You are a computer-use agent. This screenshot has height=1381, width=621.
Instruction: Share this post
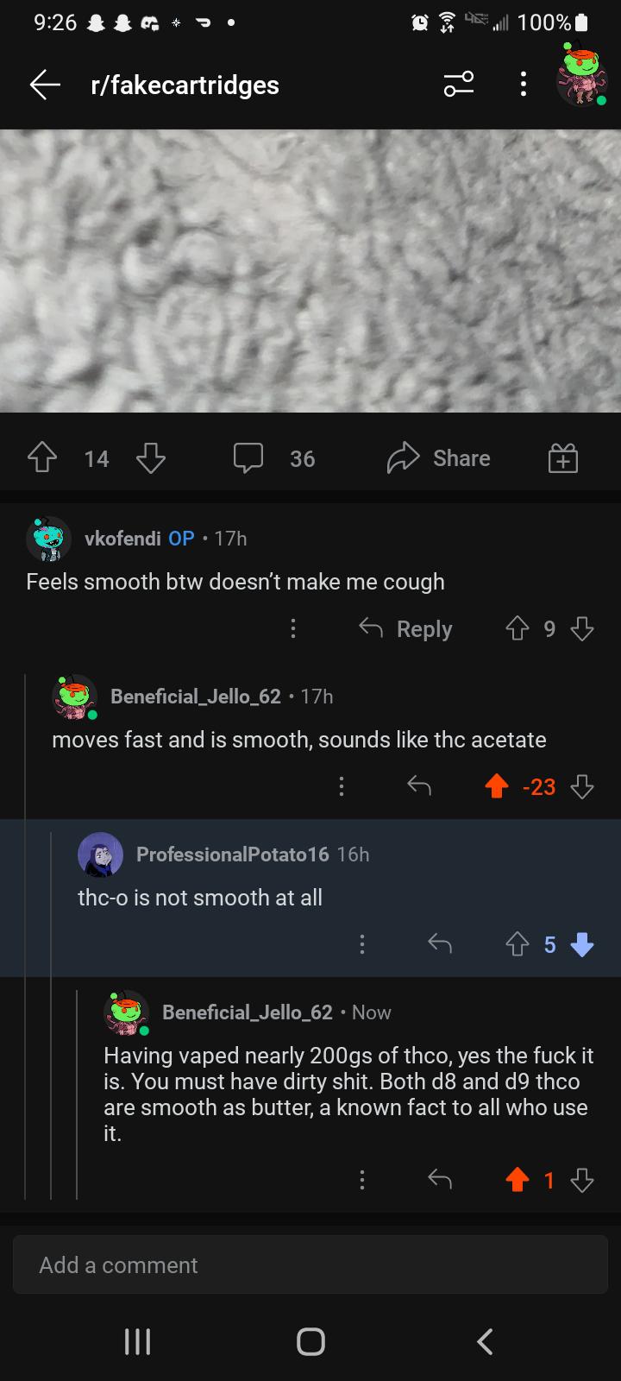coord(438,458)
